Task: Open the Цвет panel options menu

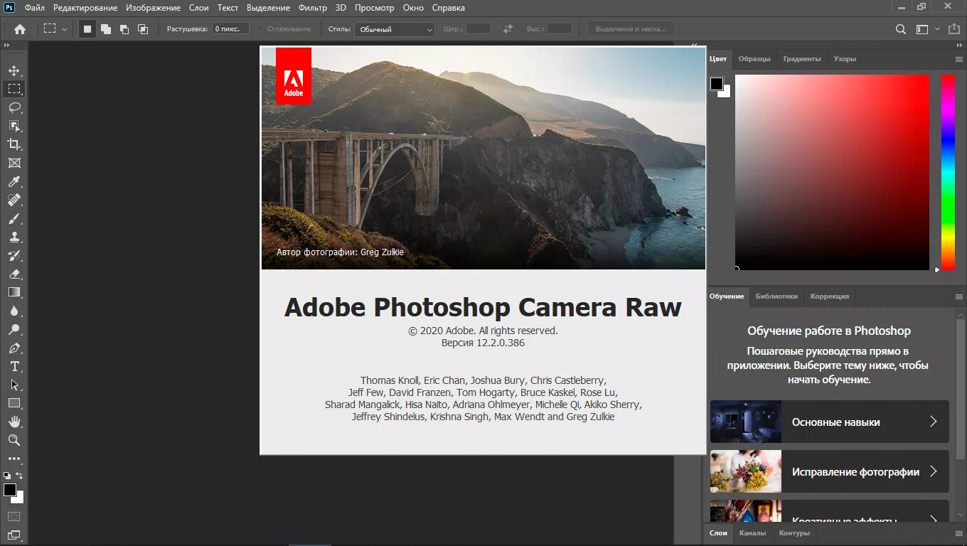Action: [959, 59]
